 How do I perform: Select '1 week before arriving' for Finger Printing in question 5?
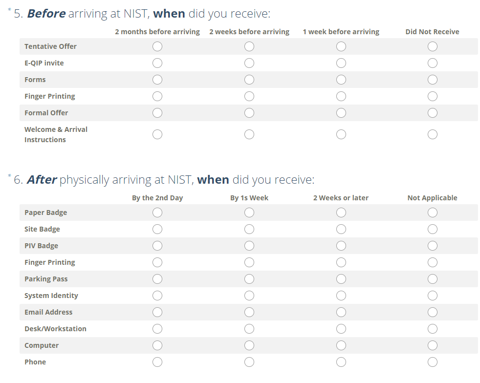coord(341,96)
